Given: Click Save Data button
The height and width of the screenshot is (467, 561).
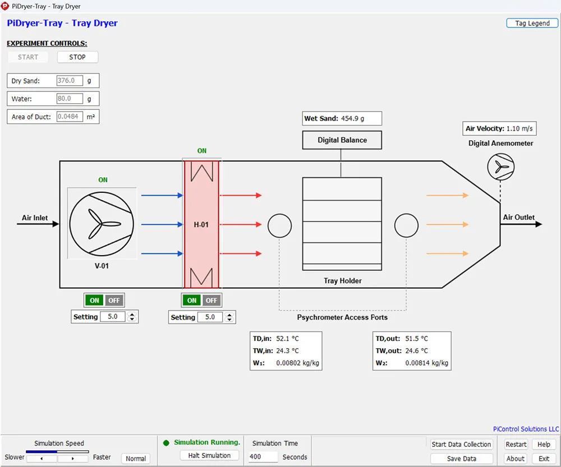Looking at the screenshot, I should pos(461,459).
